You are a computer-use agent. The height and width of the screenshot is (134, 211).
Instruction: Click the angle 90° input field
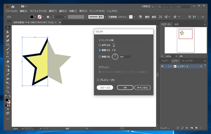[x=125, y=57]
